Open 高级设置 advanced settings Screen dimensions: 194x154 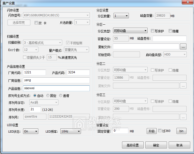pos(133,145)
